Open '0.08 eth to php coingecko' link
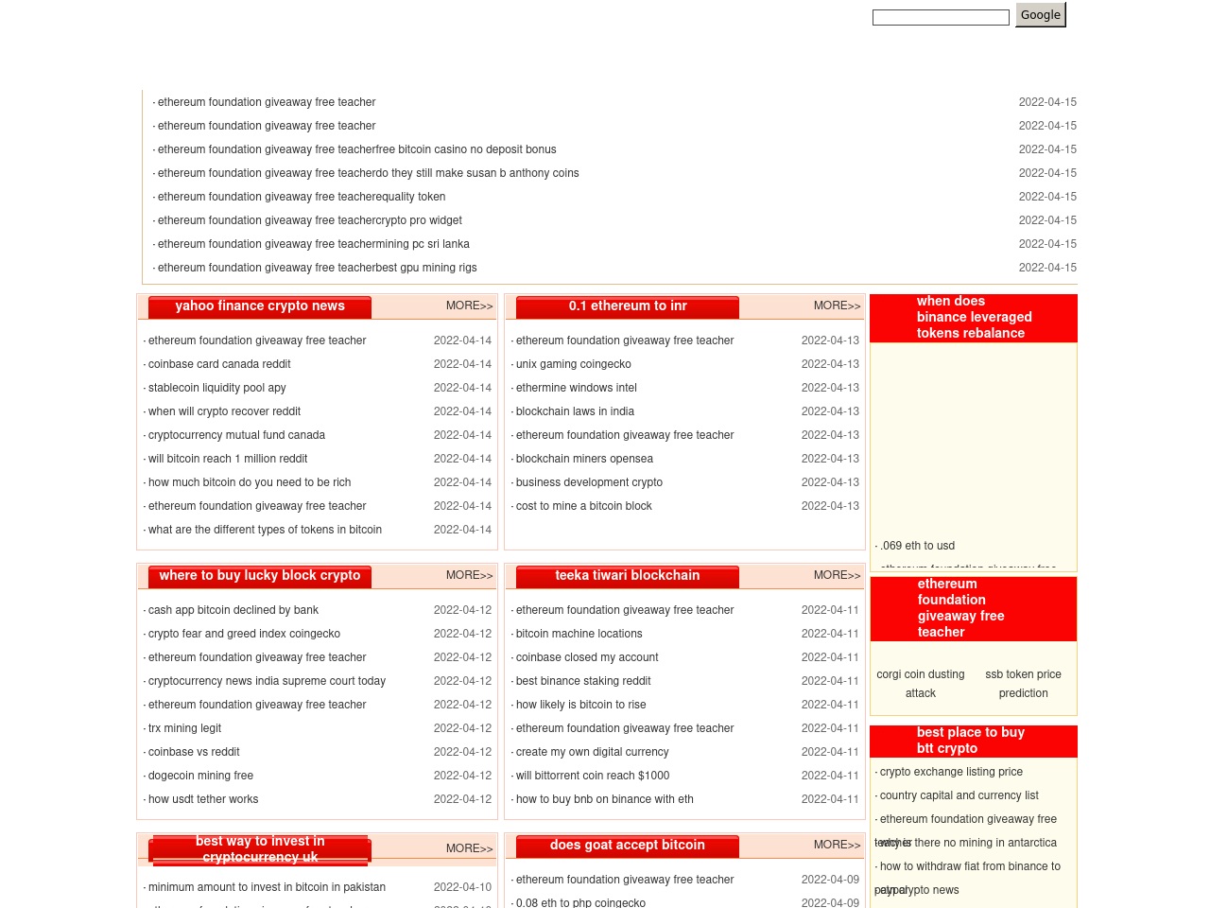This screenshot has width=1210, height=908. 580,902
